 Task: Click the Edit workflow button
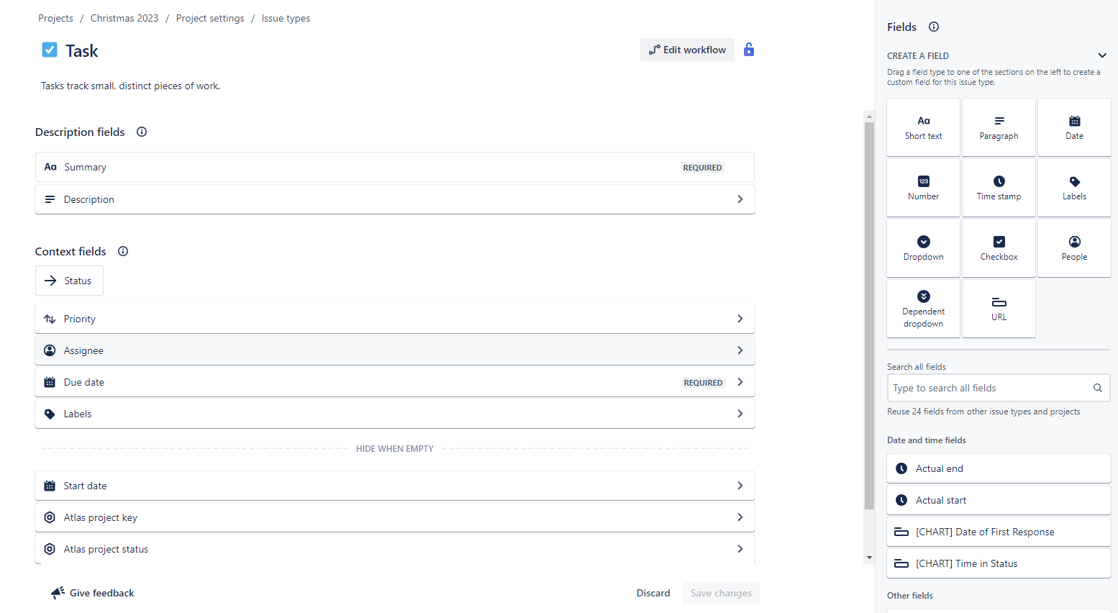(687, 50)
